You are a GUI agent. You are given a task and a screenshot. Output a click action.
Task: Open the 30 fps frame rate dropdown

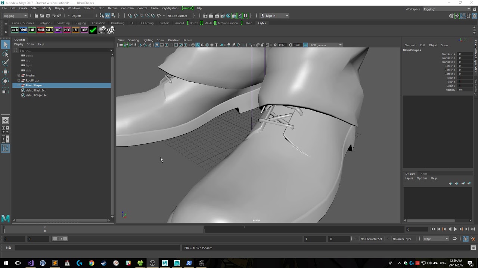[x=435, y=239]
